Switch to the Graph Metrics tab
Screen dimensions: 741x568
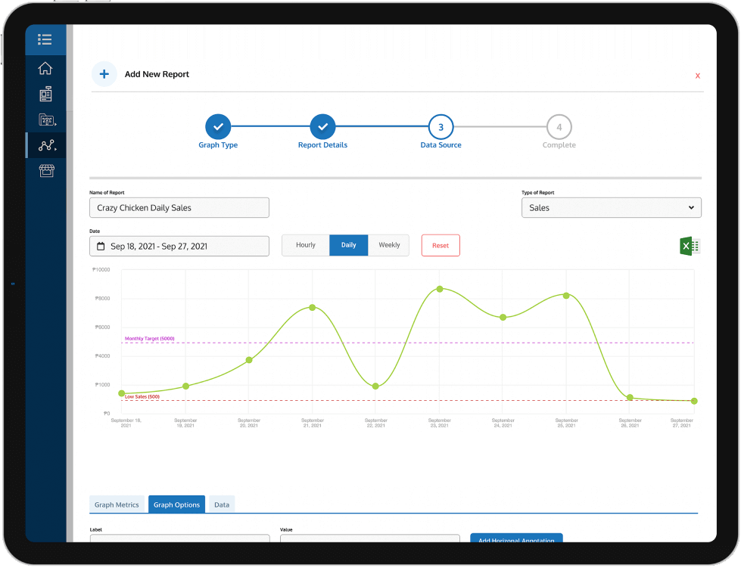coord(117,504)
